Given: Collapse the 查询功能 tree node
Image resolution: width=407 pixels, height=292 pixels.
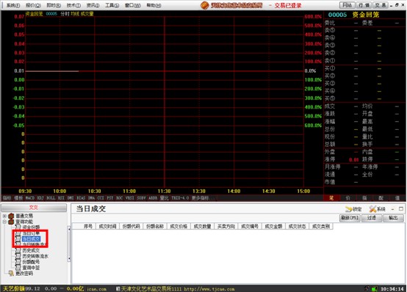Looking at the screenshot, I should pyautogui.click(x=4, y=222).
